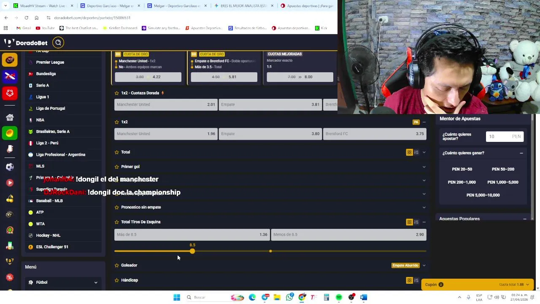
Task: Click the second marker on corners slider
Action: 270,251
